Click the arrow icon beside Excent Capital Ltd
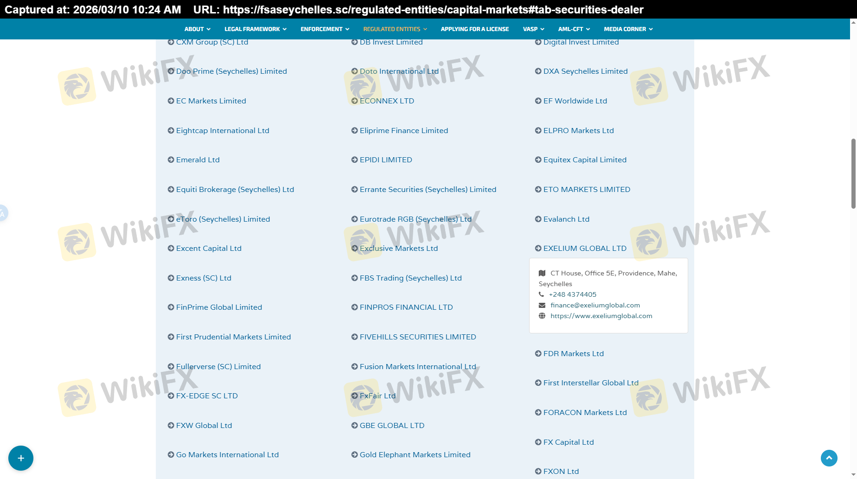Viewport: 857px width, 479px height. [171, 249]
